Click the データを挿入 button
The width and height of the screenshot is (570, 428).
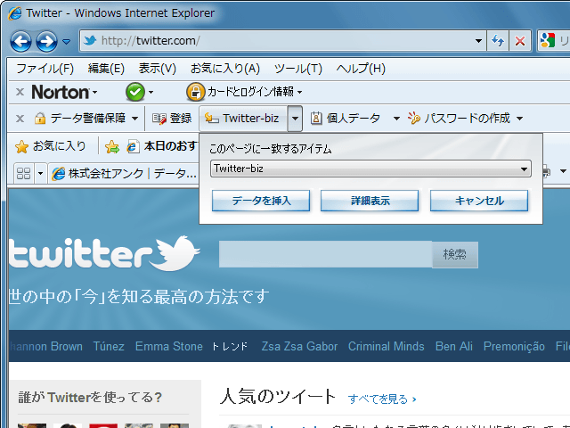pyautogui.click(x=261, y=201)
